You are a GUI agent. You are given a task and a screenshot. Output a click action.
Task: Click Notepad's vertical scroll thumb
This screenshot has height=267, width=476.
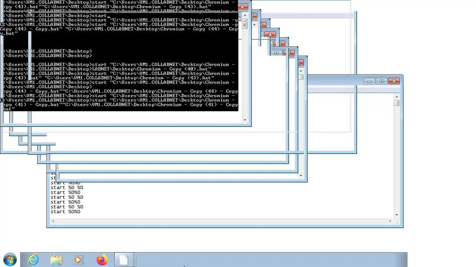(x=396, y=103)
